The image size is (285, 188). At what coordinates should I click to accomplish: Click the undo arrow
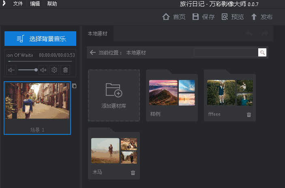coord(249,33)
